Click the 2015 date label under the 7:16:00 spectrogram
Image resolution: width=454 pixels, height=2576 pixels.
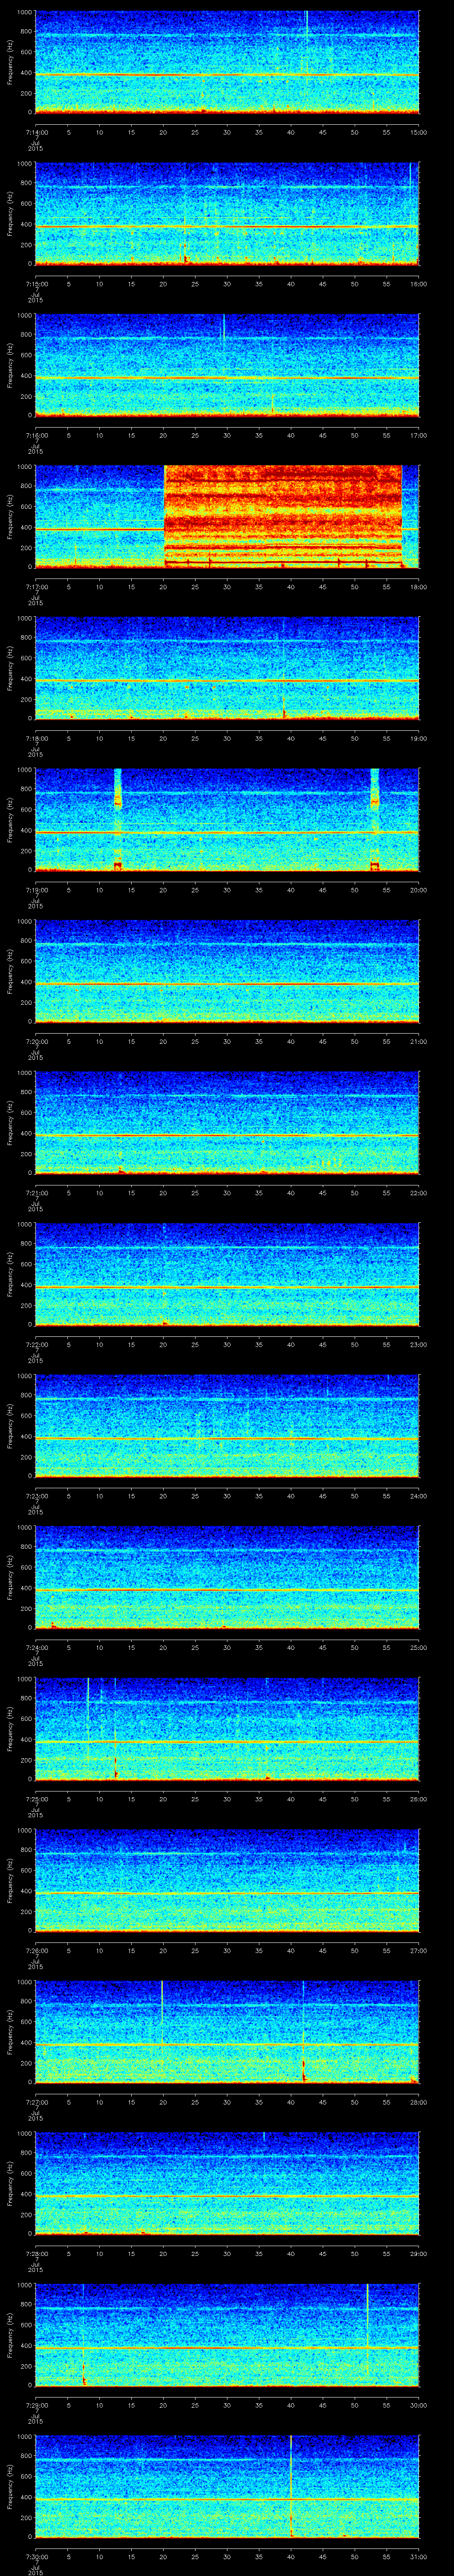click(x=35, y=450)
